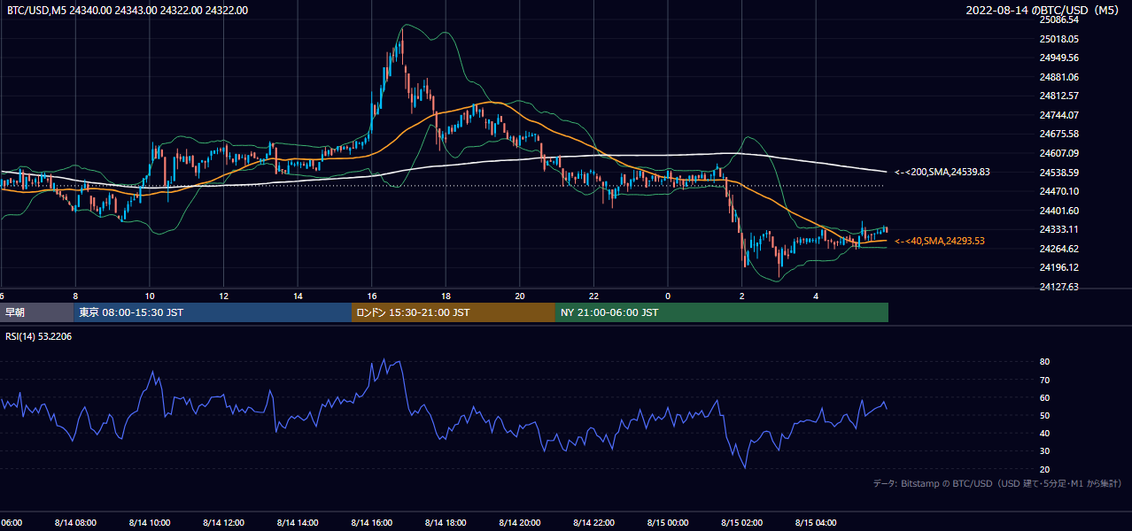Click RSI scale value 50
This screenshot has width=1132, height=531.
click(1045, 415)
